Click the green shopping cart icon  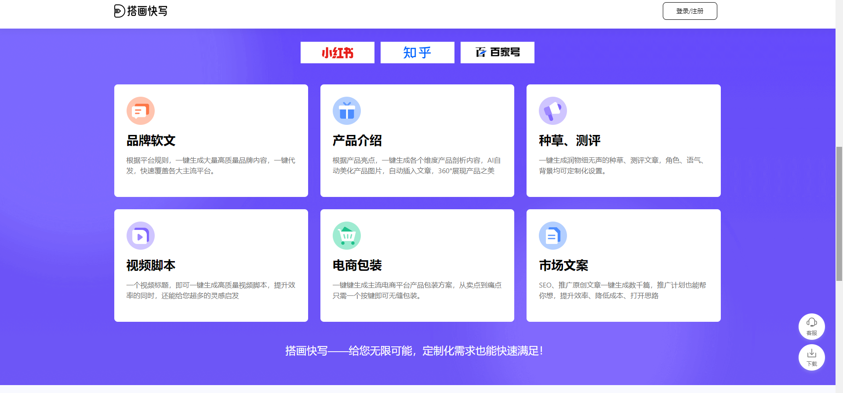pyautogui.click(x=347, y=236)
